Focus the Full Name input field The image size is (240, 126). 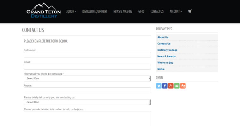tap(87, 55)
